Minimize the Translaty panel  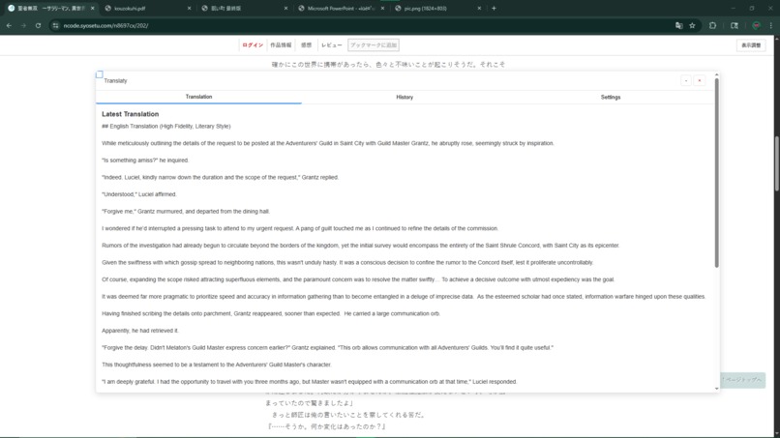686,80
